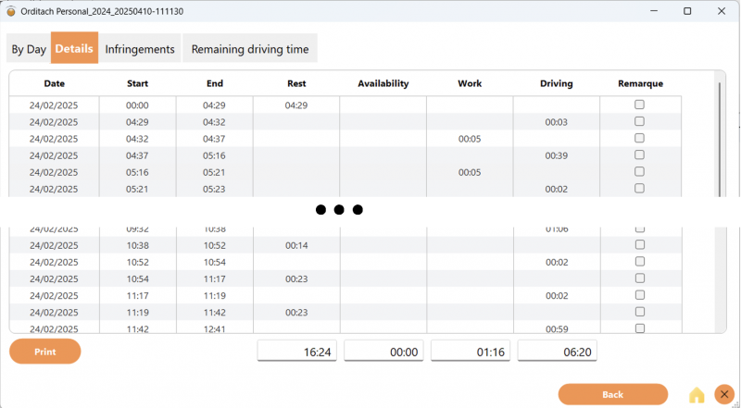Click End time 12:41 in last row
Screen dimensions: 741x408
215,328
